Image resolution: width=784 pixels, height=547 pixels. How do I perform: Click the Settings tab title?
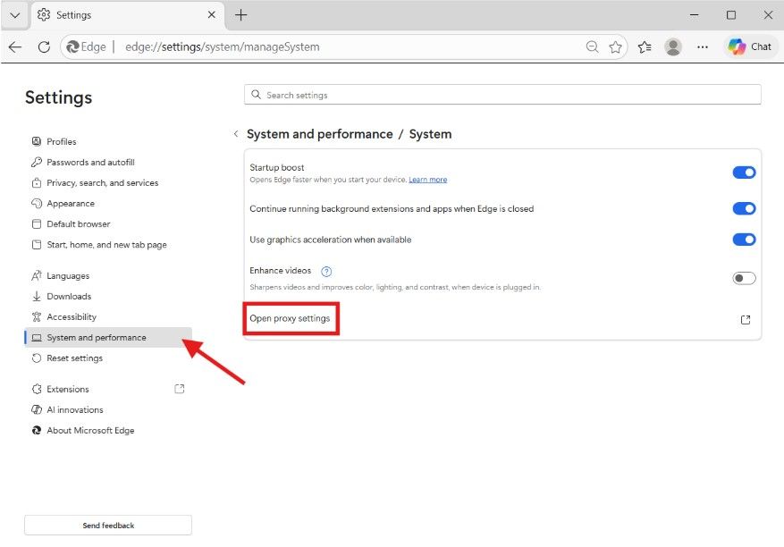pos(74,15)
